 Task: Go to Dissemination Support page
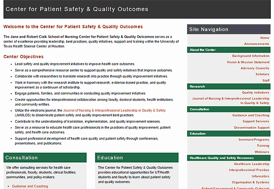tap(252, 127)
